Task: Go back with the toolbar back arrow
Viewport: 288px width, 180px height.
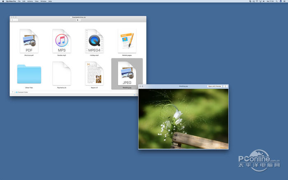Action: (x=12, y=20)
